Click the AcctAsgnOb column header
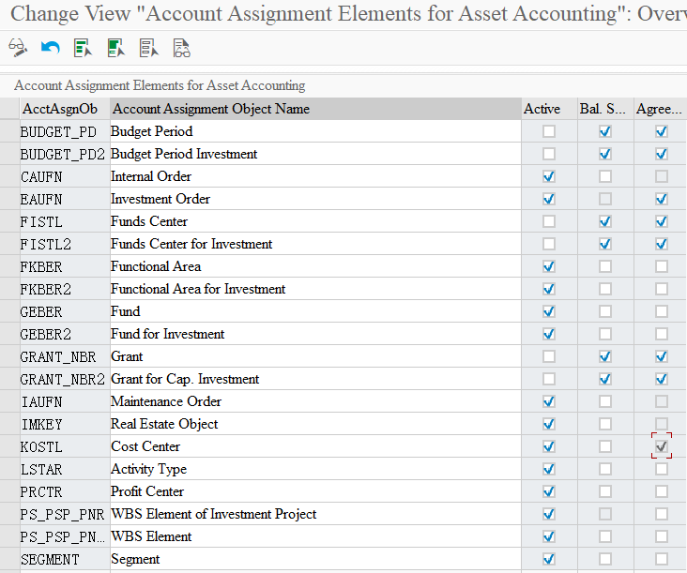This screenshot has height=573, width=687. click(x=65, y=109)
